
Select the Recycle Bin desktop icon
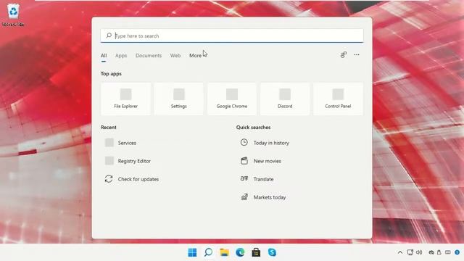pyautogui.click(x=13, y=14)
